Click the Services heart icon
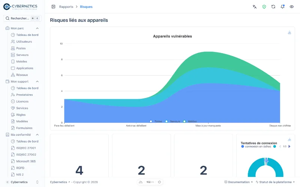Viewport: 300px width, 187px height. tap(13, 108)
